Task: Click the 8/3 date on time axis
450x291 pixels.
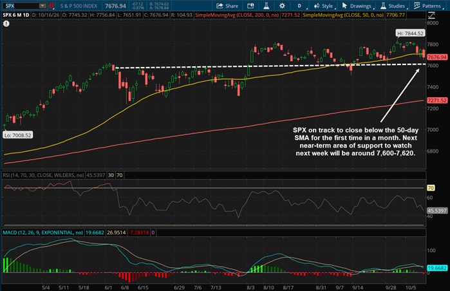Action: [250, 287]
